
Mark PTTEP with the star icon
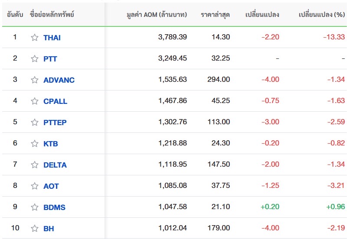tap(35, 123)
